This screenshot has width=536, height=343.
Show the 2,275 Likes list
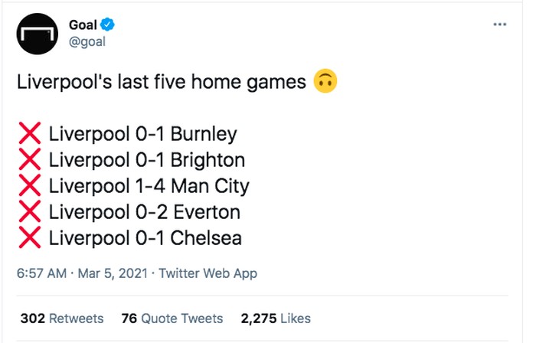coord(276,318)
